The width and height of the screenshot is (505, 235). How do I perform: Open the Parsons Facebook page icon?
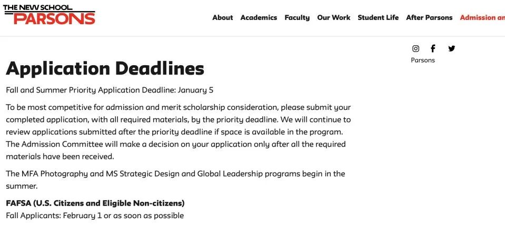(x=433, y=48)
